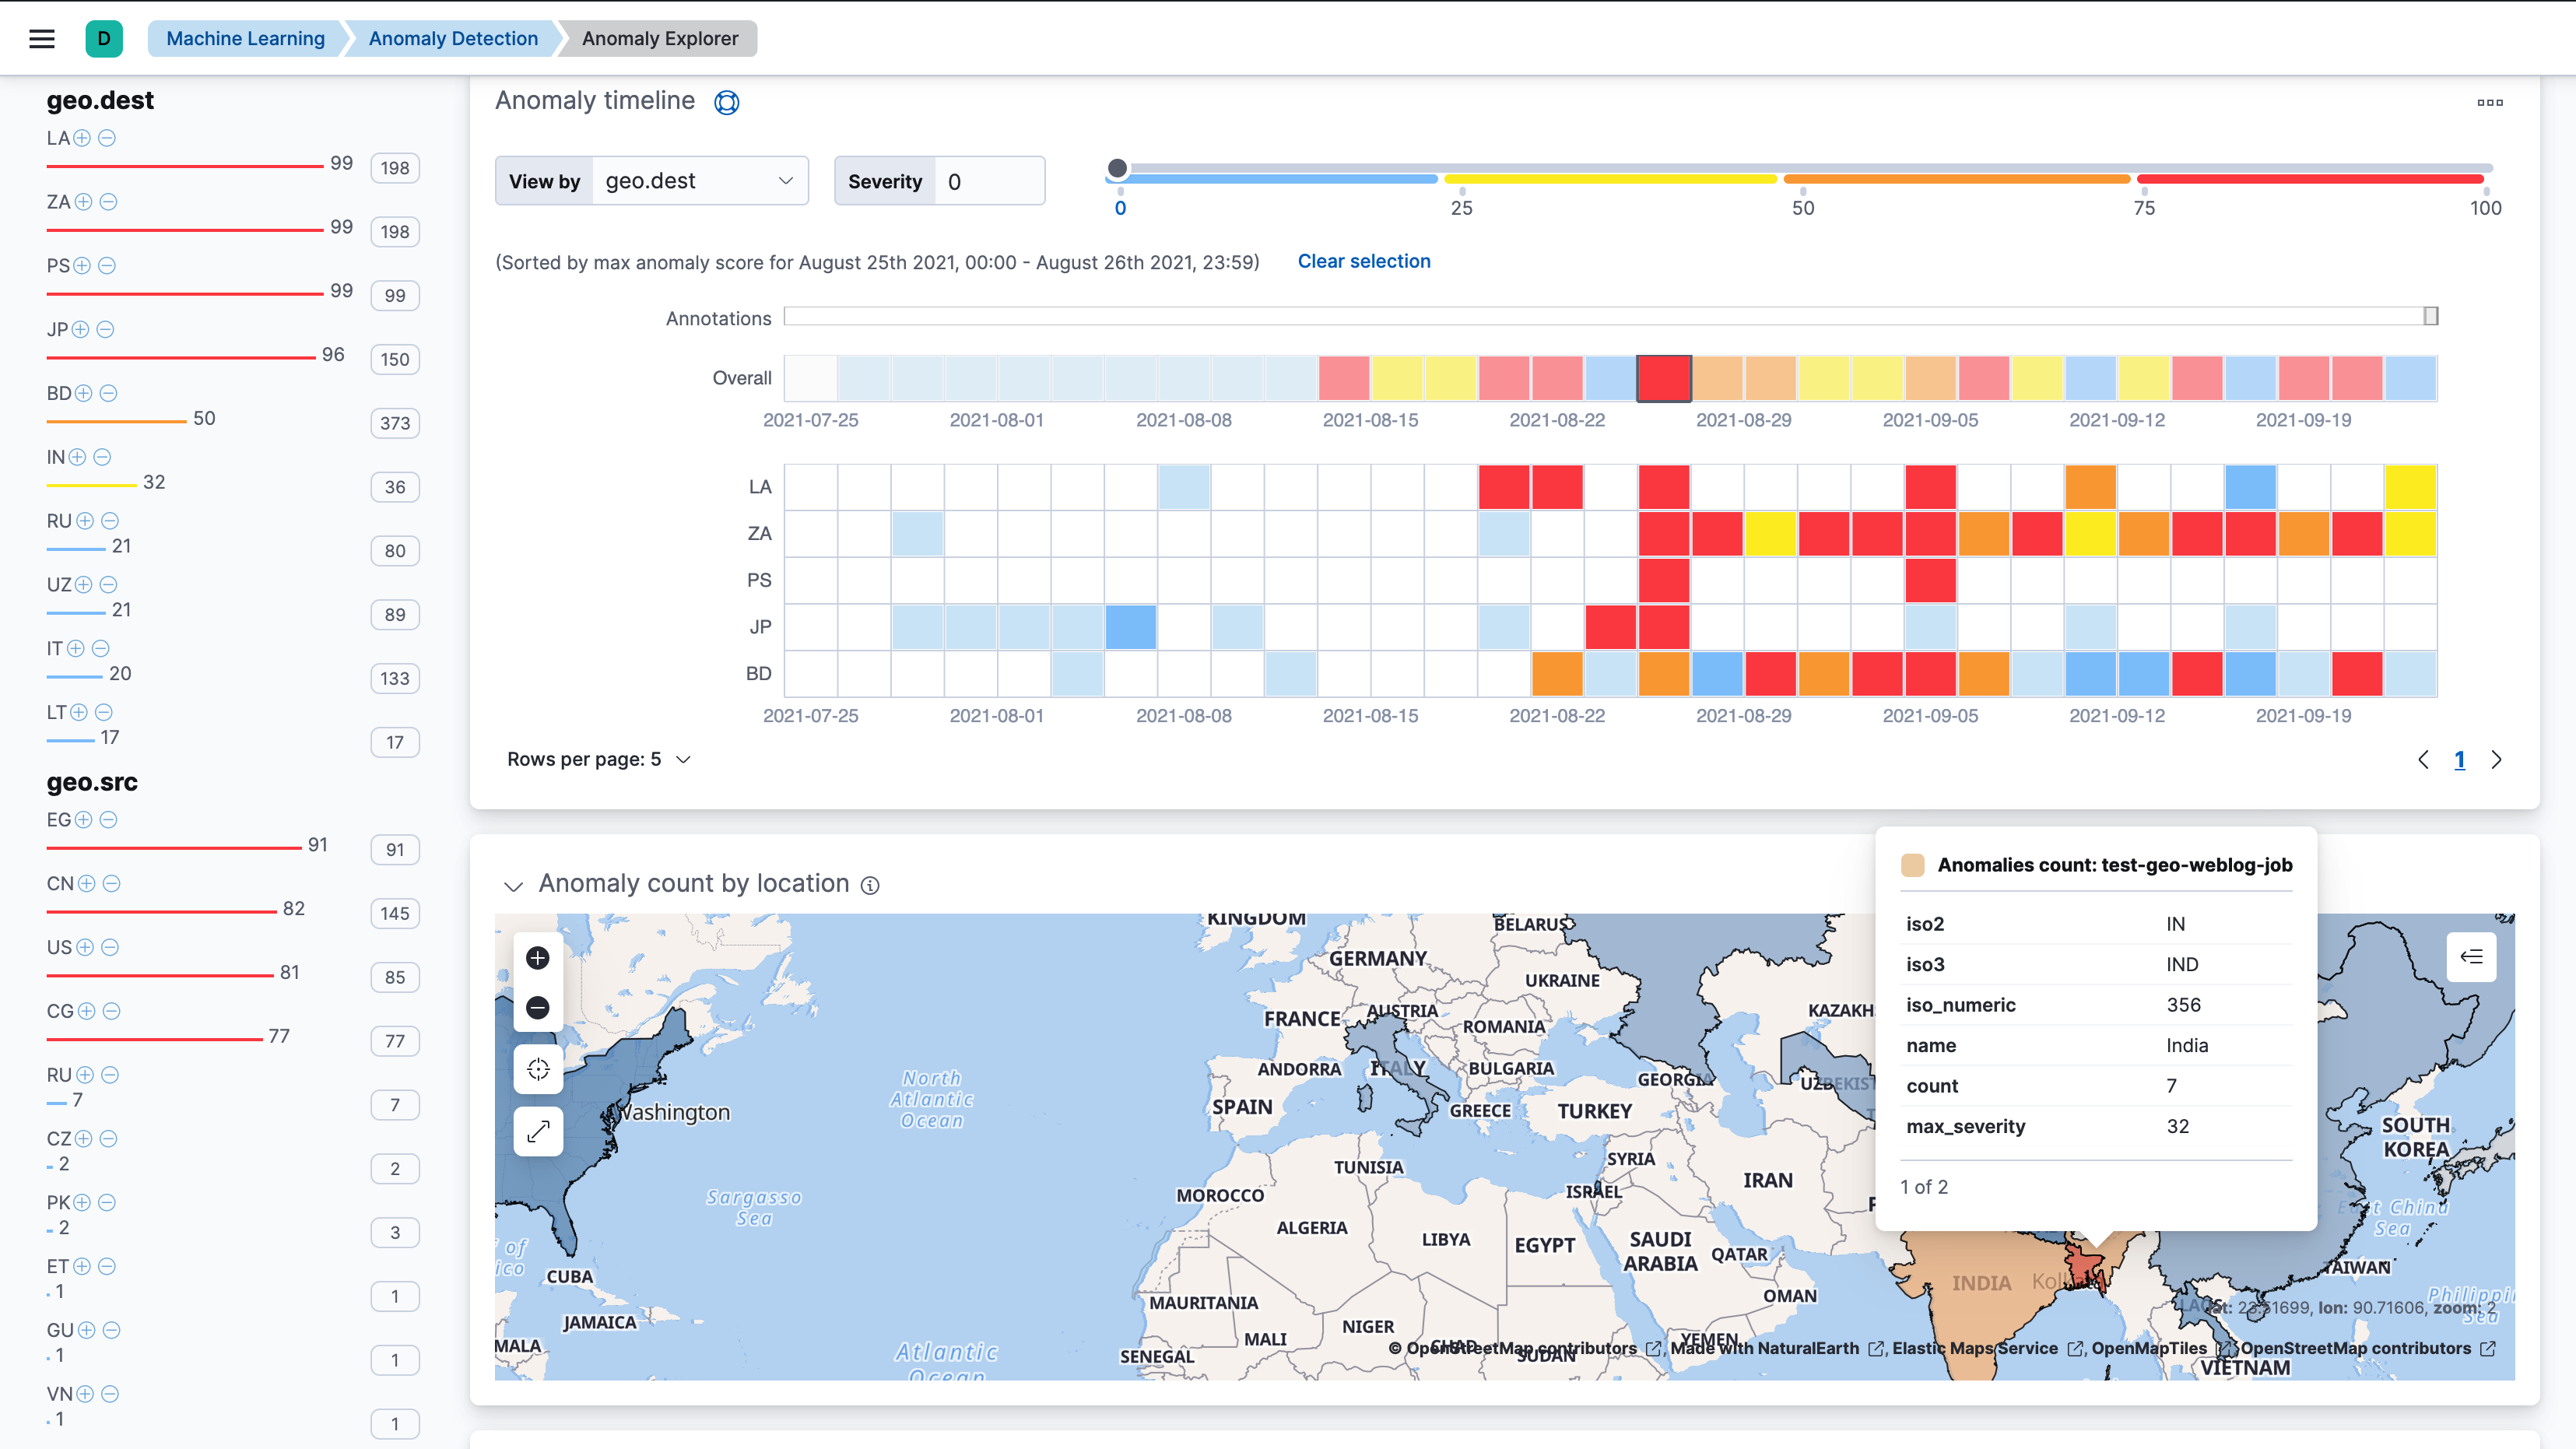Click the compass/crosshair icon on the map
2576x1449 pixels.
538,1068
